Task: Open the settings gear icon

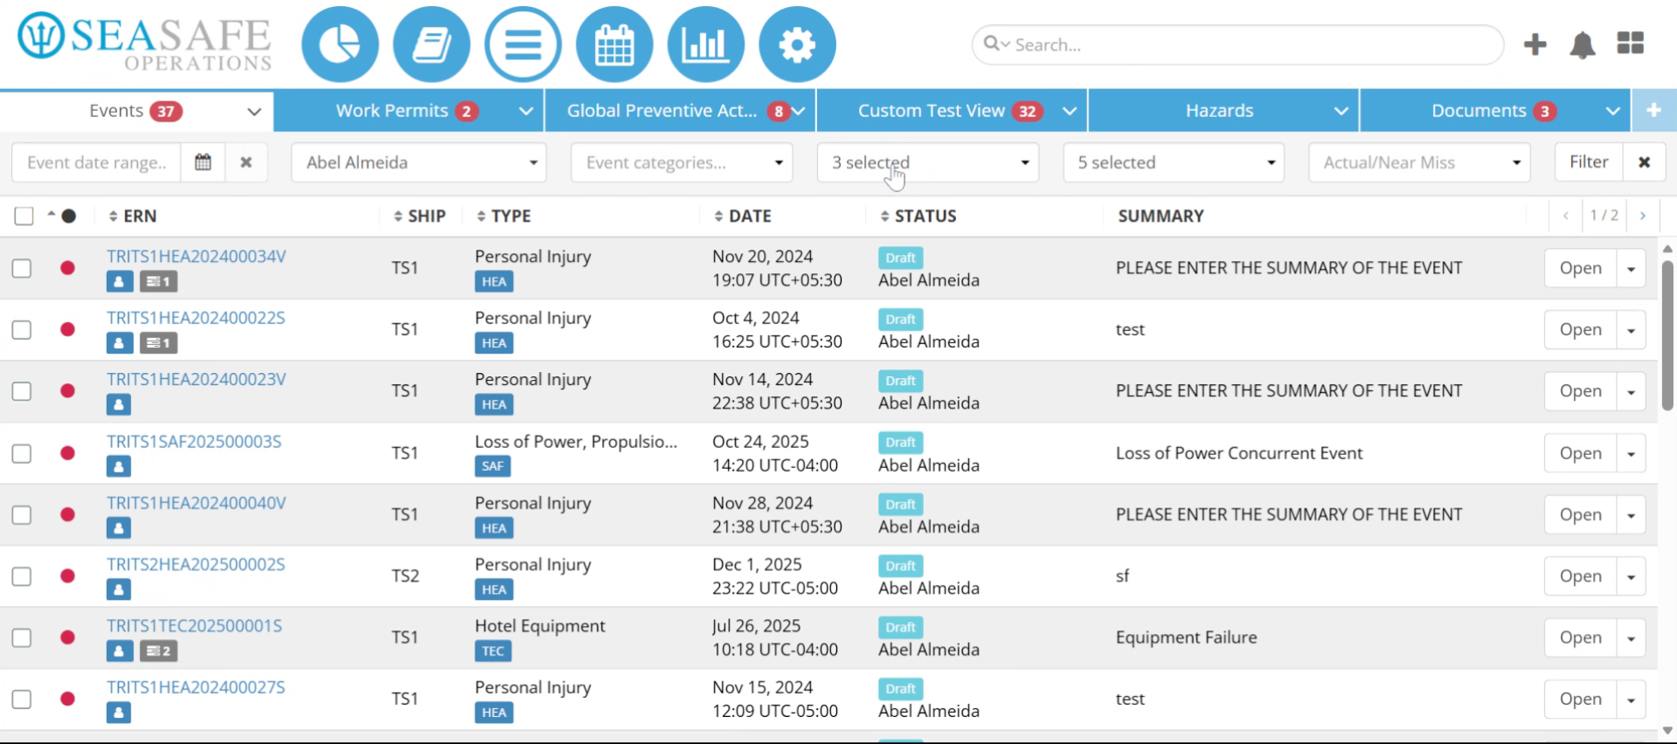Action: point(797,45)
